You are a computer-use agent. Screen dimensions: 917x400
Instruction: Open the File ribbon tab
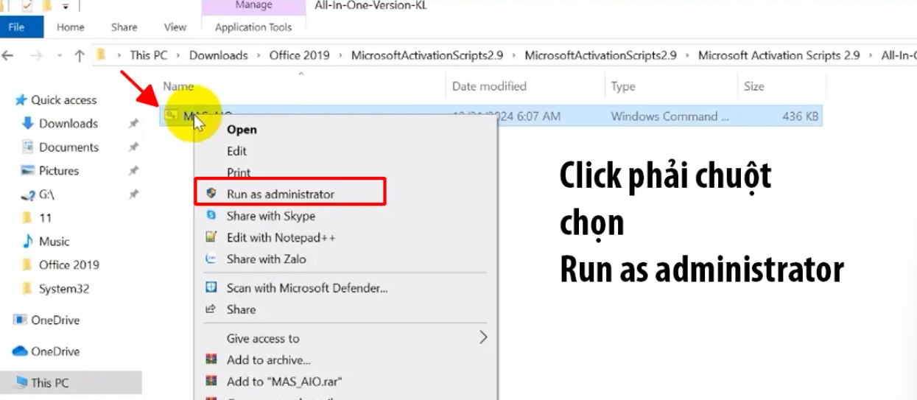[x=16, y=27]
